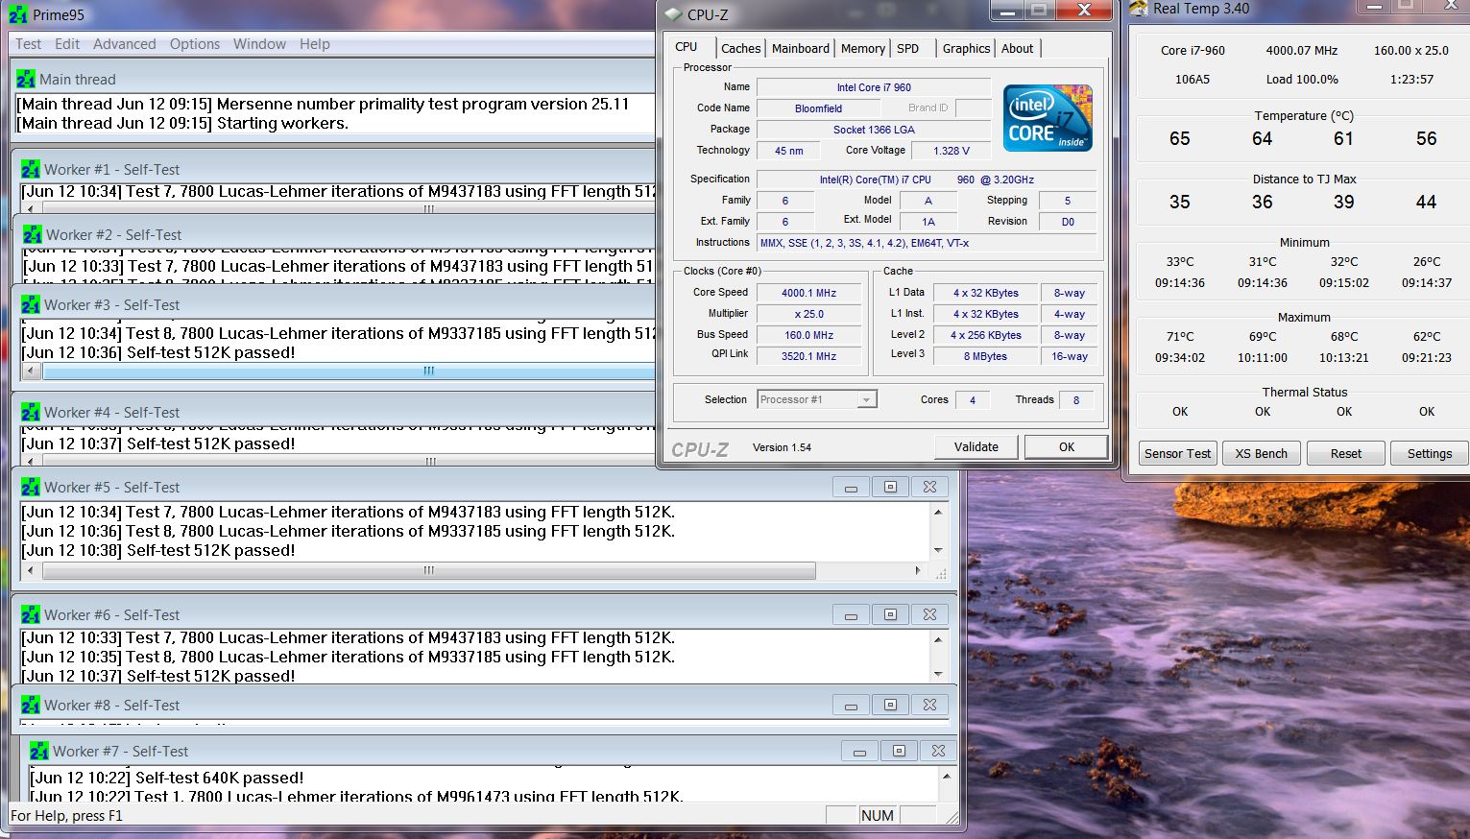Click the Real Temp title bar icon
The width and height of the screenshot is (1470, 839).
(x=1139, y=9)
